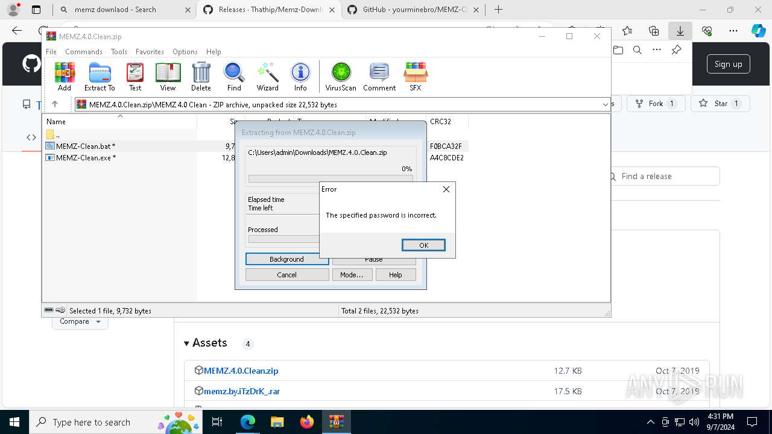Click the Fork button on GitHub
The image size is (772, 434).
point(655,104)
